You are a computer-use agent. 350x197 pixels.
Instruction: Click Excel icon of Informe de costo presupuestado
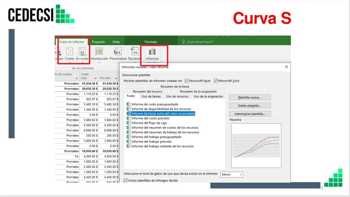129,104
